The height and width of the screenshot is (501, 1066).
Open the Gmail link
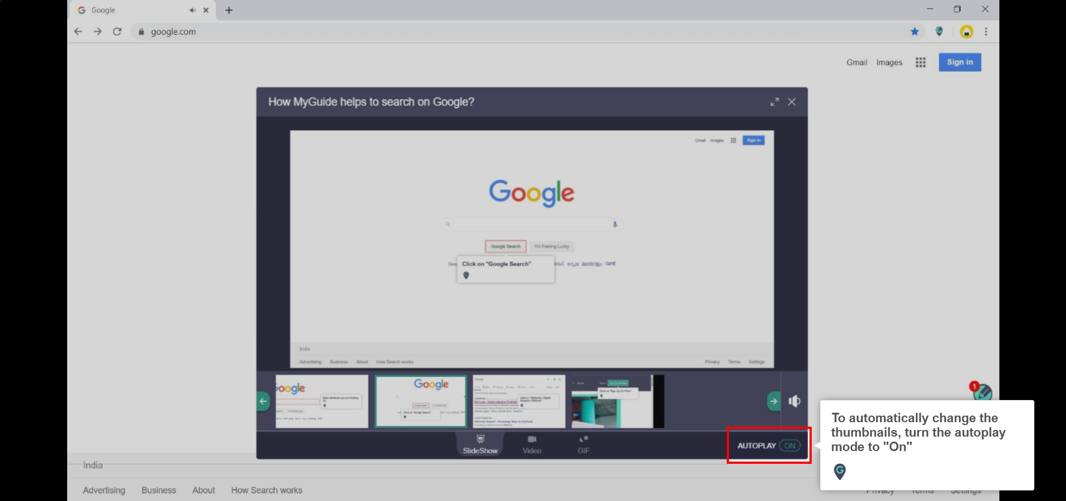click(x=857, y=62)
